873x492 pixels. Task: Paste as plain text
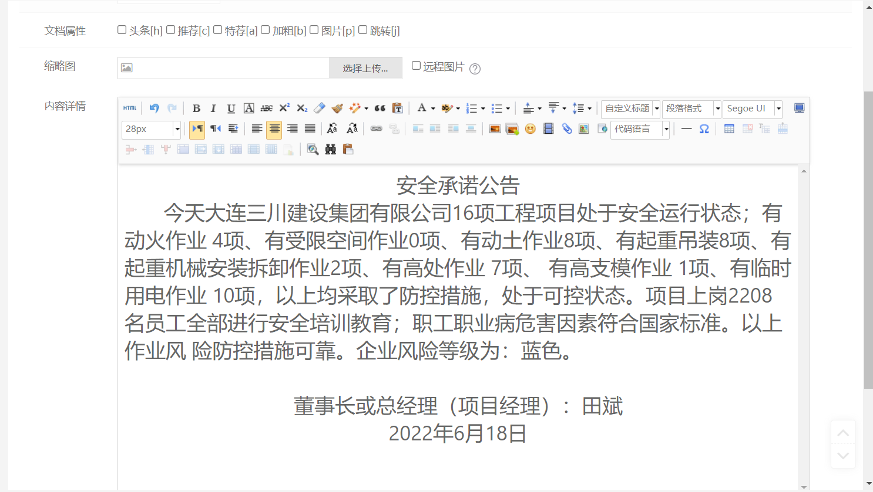398,108
